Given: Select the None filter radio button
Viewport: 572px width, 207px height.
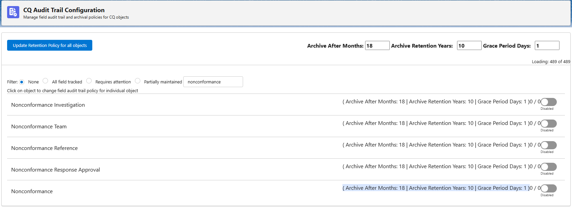Looking at the screenshot, I should pos(22,82).
